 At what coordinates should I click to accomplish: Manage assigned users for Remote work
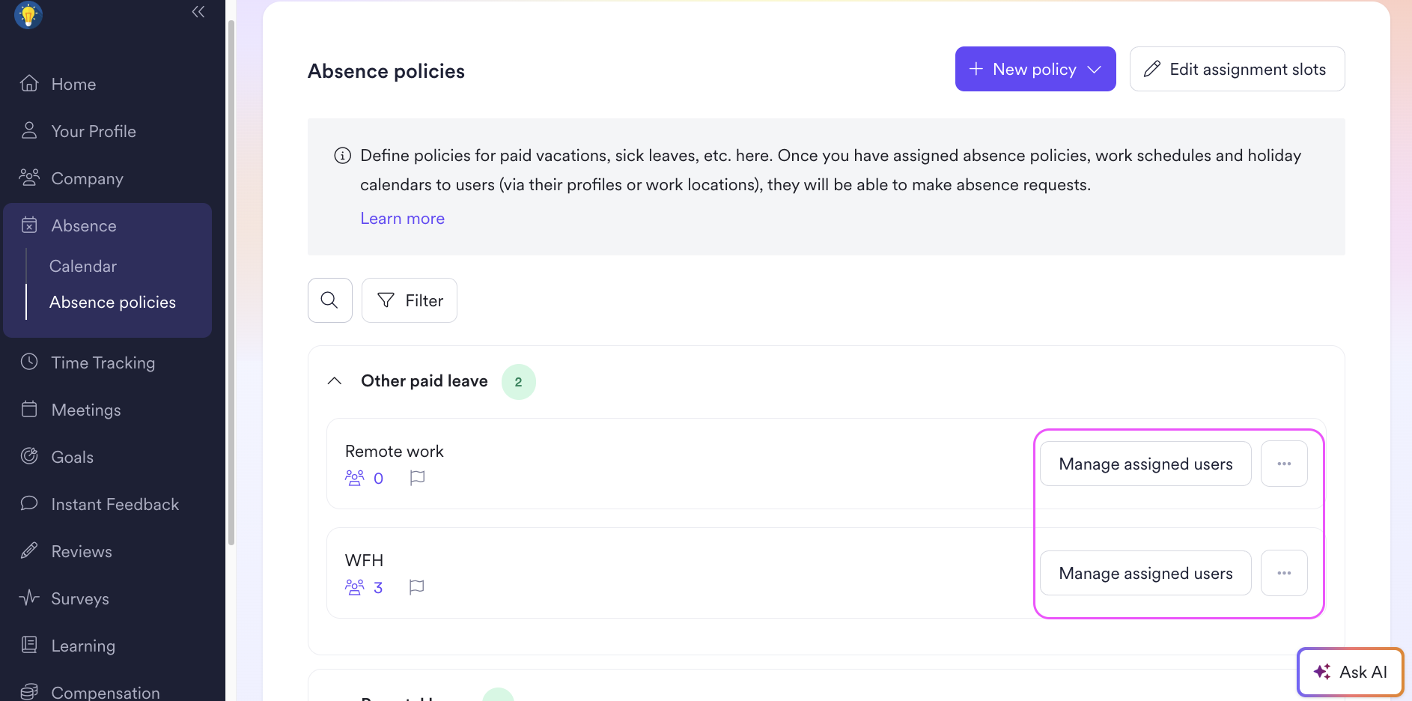click(x=1145, y=464)
